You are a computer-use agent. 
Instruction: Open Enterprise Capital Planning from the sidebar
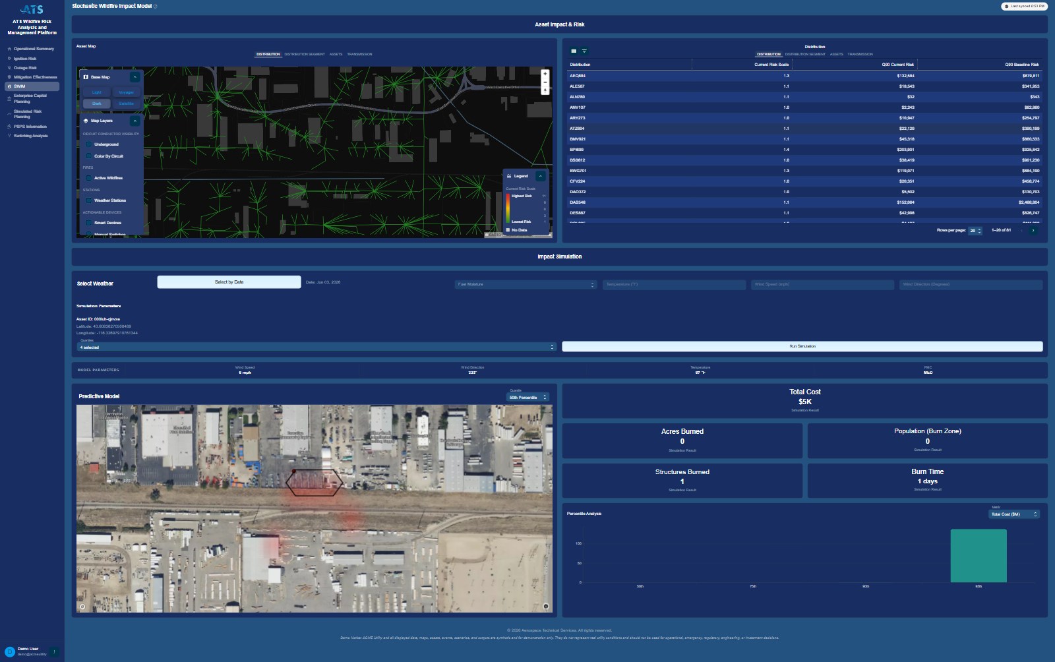click(30, 99)
